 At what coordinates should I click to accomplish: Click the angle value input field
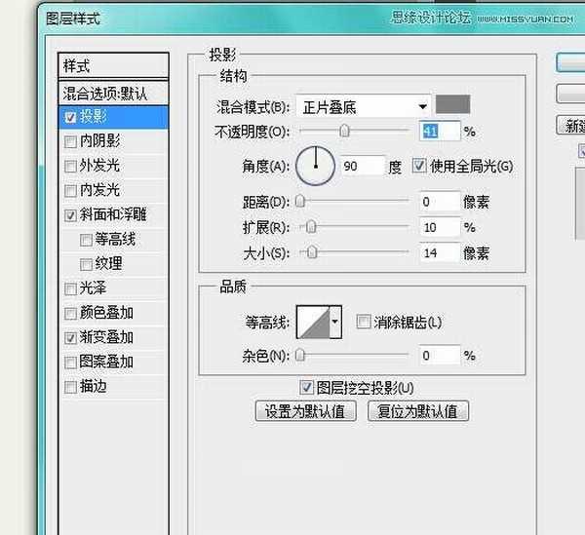pyautogui.click(x=361, y=167)
